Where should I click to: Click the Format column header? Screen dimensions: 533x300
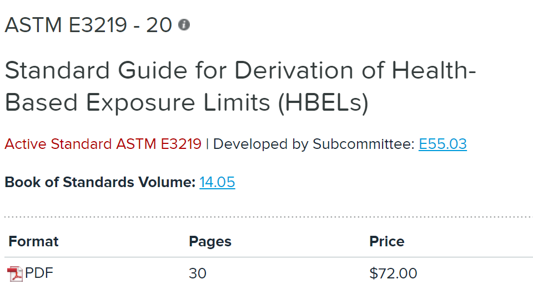[33, 241]
